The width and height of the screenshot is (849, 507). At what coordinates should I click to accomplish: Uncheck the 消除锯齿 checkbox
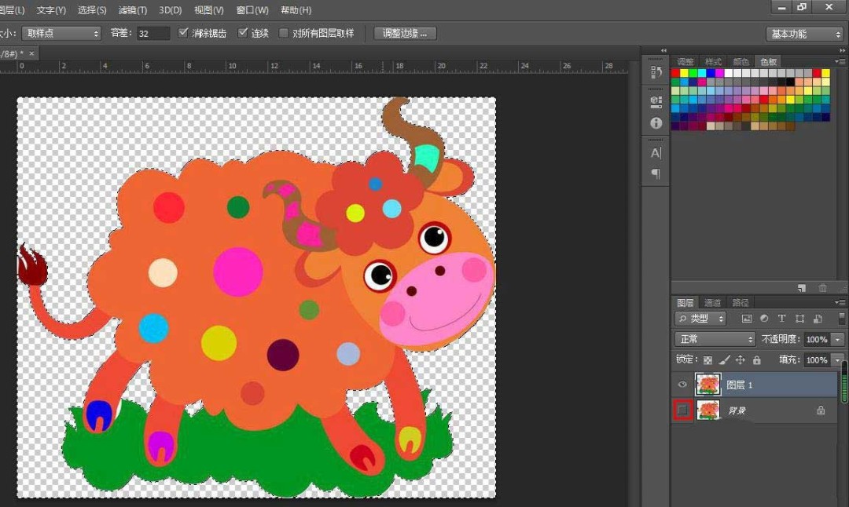pyautogui.click(x=183, y=33)
